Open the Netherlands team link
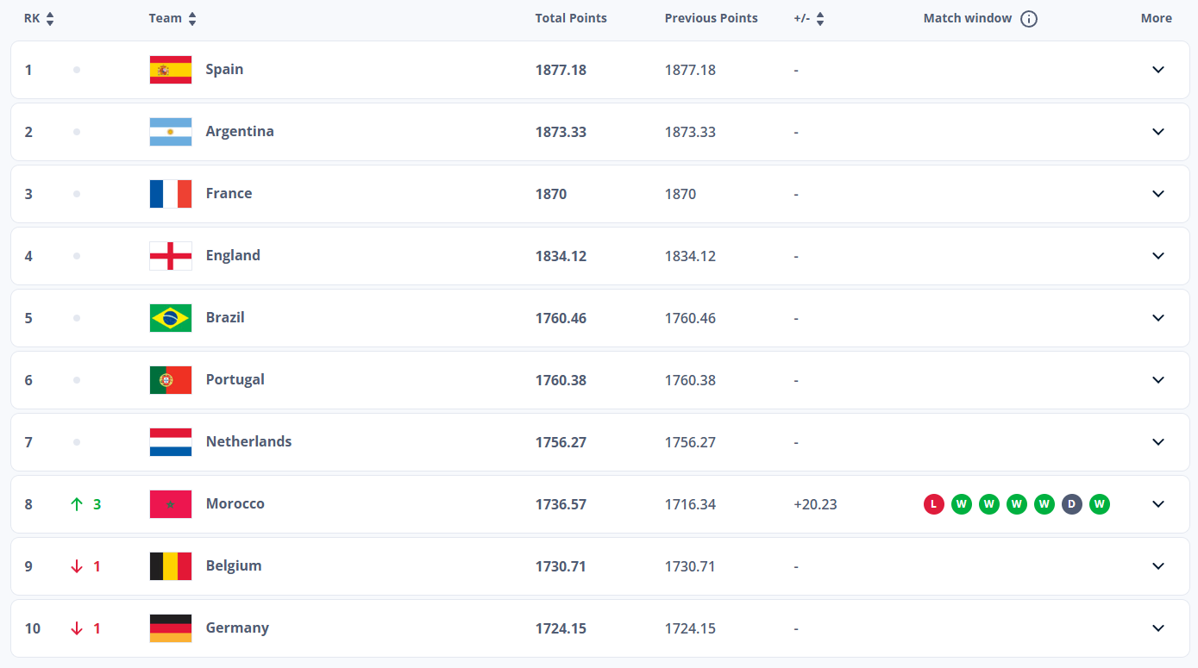This screenshot has width=1198, height=668. pos(248,442)
